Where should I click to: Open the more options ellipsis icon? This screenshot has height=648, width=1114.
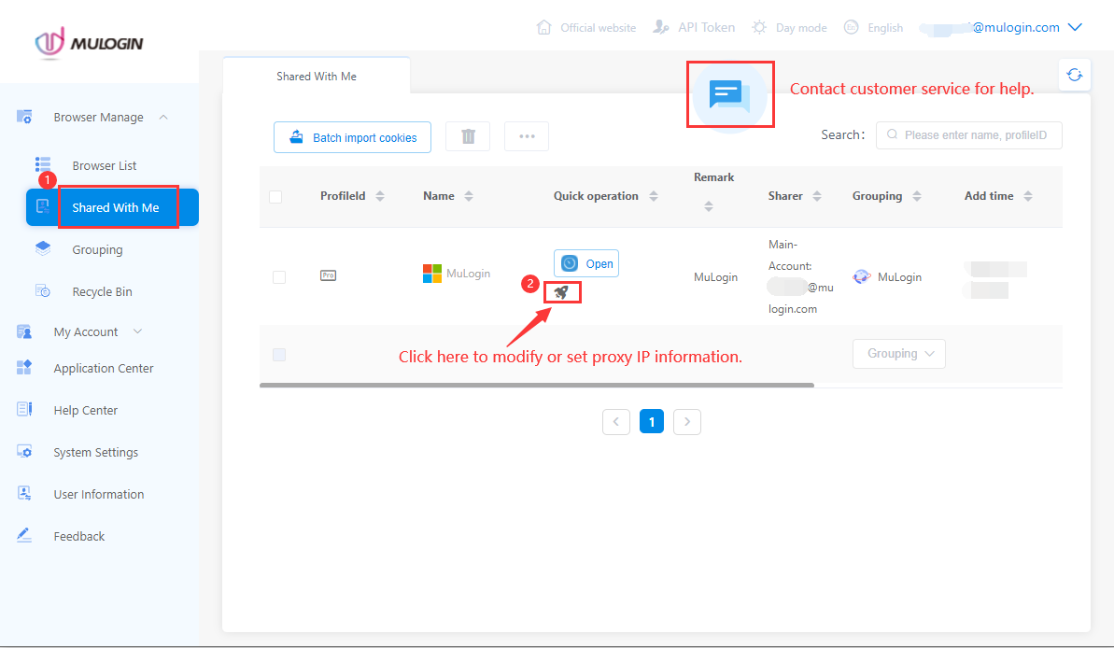(x=526, y=135)
